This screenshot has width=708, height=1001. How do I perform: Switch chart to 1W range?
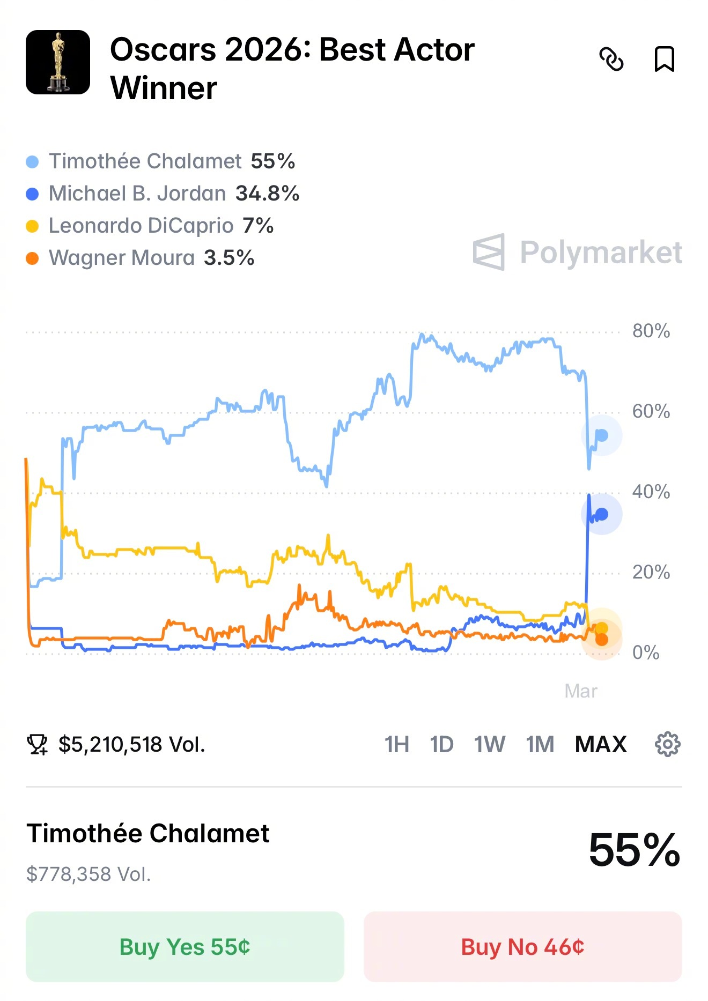[489, 745]
